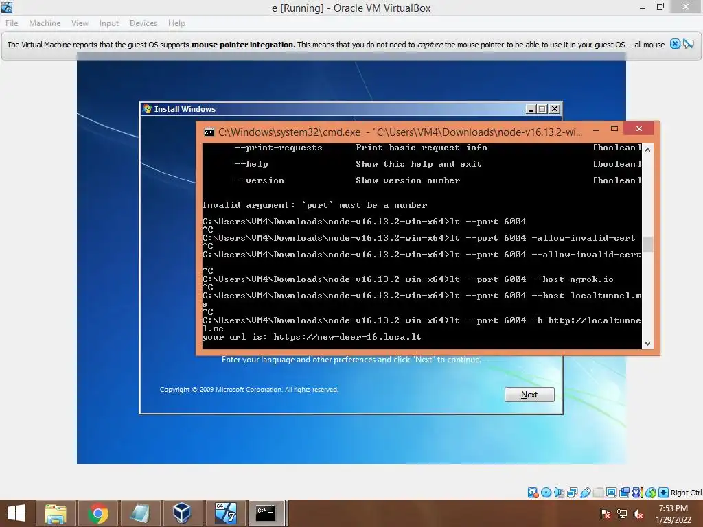Open the notepad-like taskbar app
Viewport: 703px width, 527px height.
pyautogui.click(x=140, y=513)
